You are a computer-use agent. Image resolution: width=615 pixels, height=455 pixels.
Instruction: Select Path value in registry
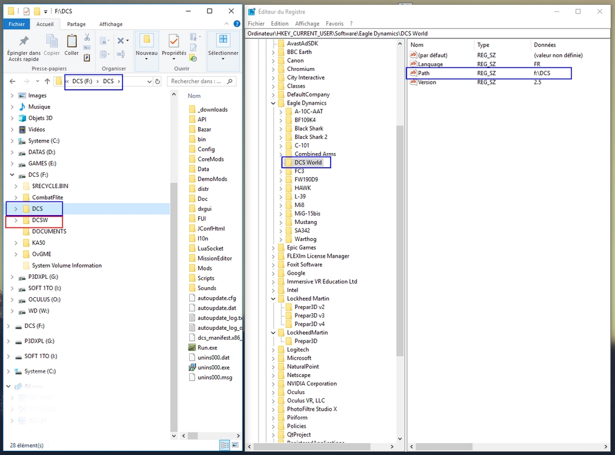(423, 73)
